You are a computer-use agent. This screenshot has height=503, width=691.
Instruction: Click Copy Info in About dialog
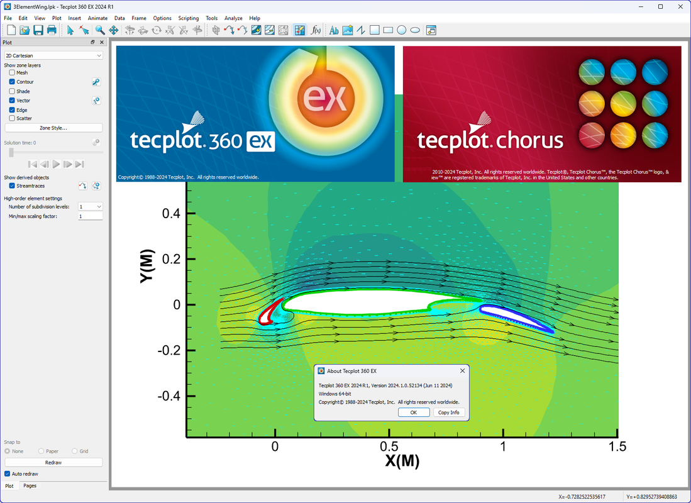pos(449,412)
